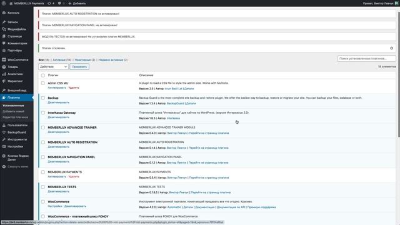Filter by Недавно активные plugins
The width and height of the screenshot is (400, 225).
coord(113,60)
